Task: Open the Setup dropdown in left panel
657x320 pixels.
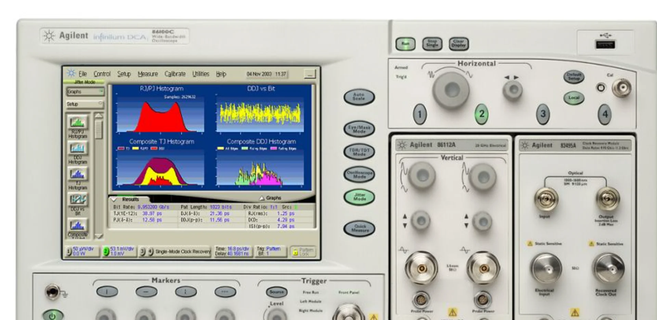Action: click(85, 104)
